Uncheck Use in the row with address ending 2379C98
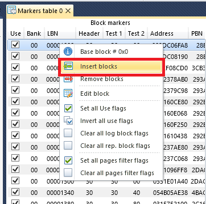 [x=15, y=90]
